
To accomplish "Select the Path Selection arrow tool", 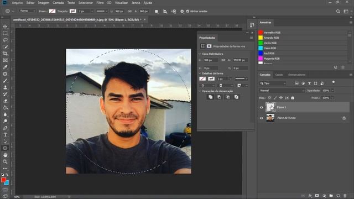I will pos(5,142).
